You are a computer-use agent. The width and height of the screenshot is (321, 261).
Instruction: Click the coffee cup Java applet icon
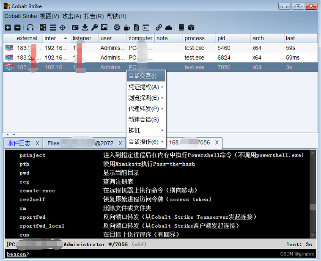127,27
